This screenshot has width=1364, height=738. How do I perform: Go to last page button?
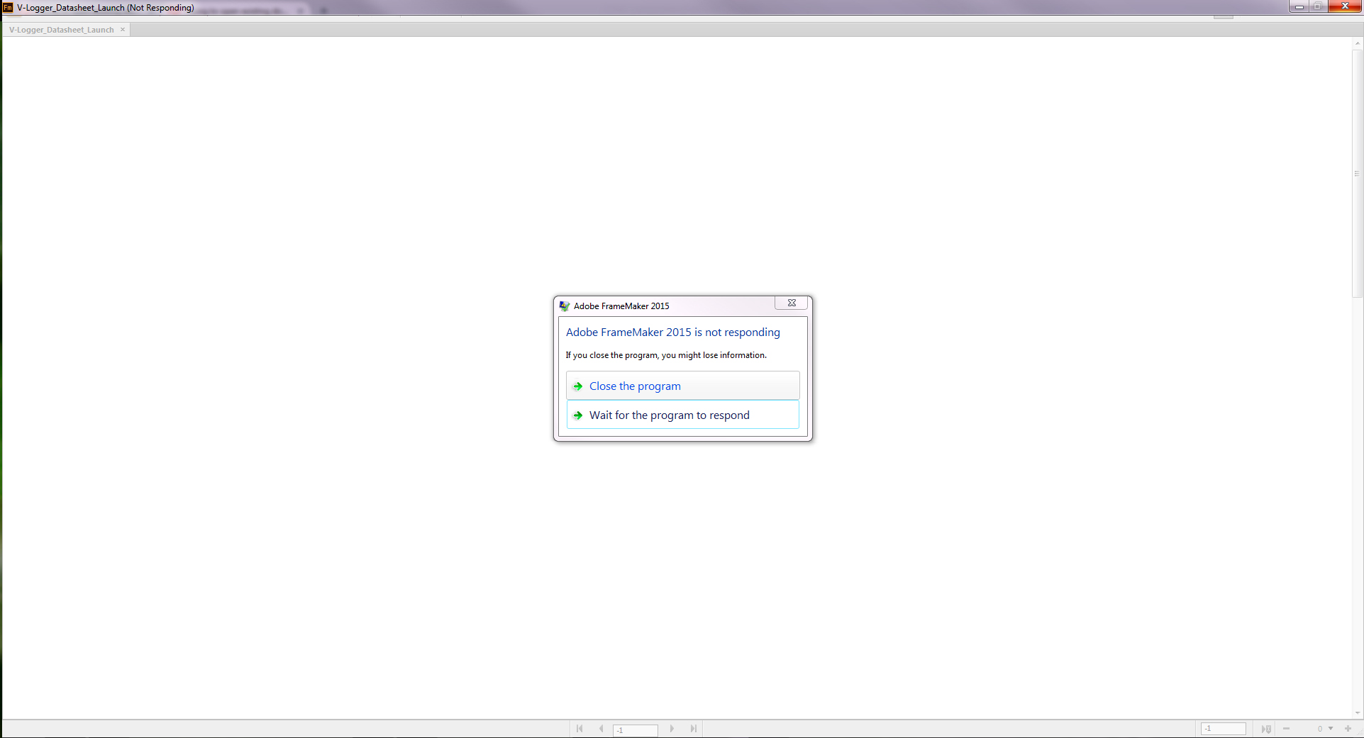(x=694, y=729)
